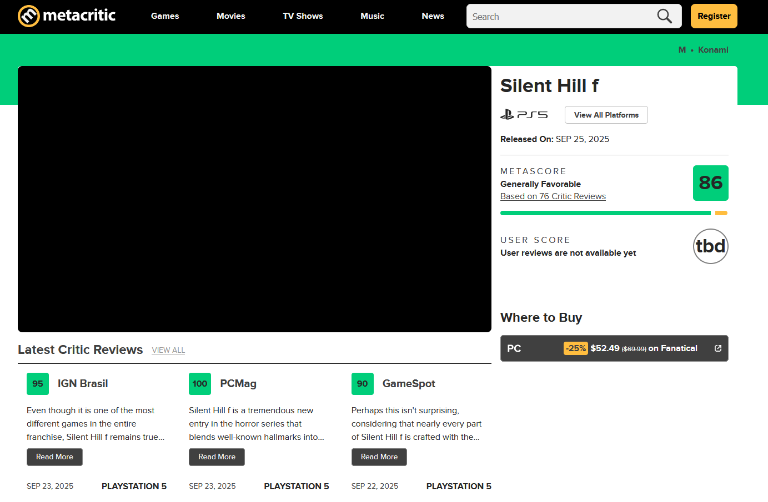The width and height of the screenshot is (768, 502).
Task: Click the 'Where to Buy' heading
Action: coord(541,318)
